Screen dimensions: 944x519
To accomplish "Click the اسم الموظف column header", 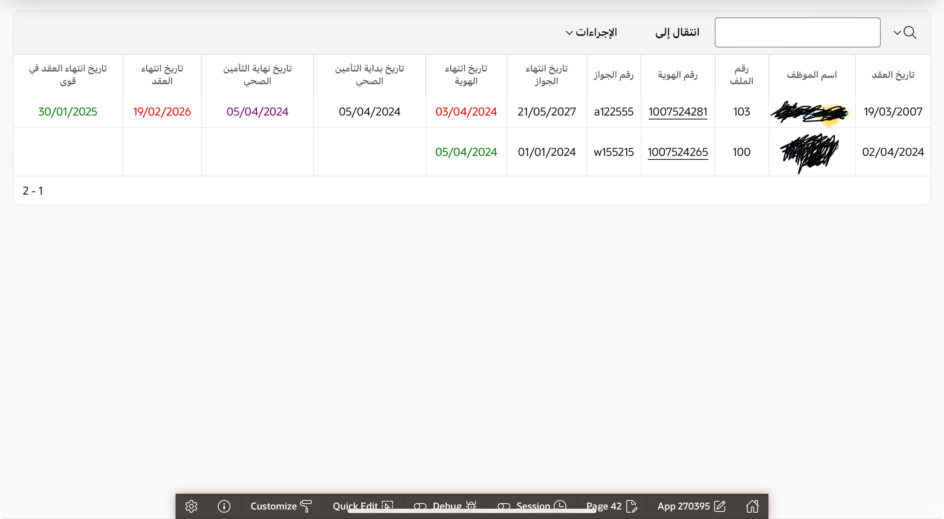I will [812, 75].
